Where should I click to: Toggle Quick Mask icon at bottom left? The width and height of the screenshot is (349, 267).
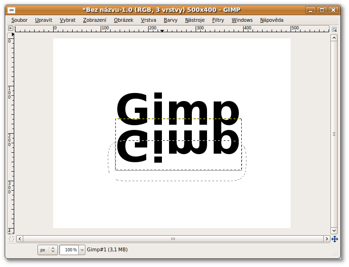[11, 239]
